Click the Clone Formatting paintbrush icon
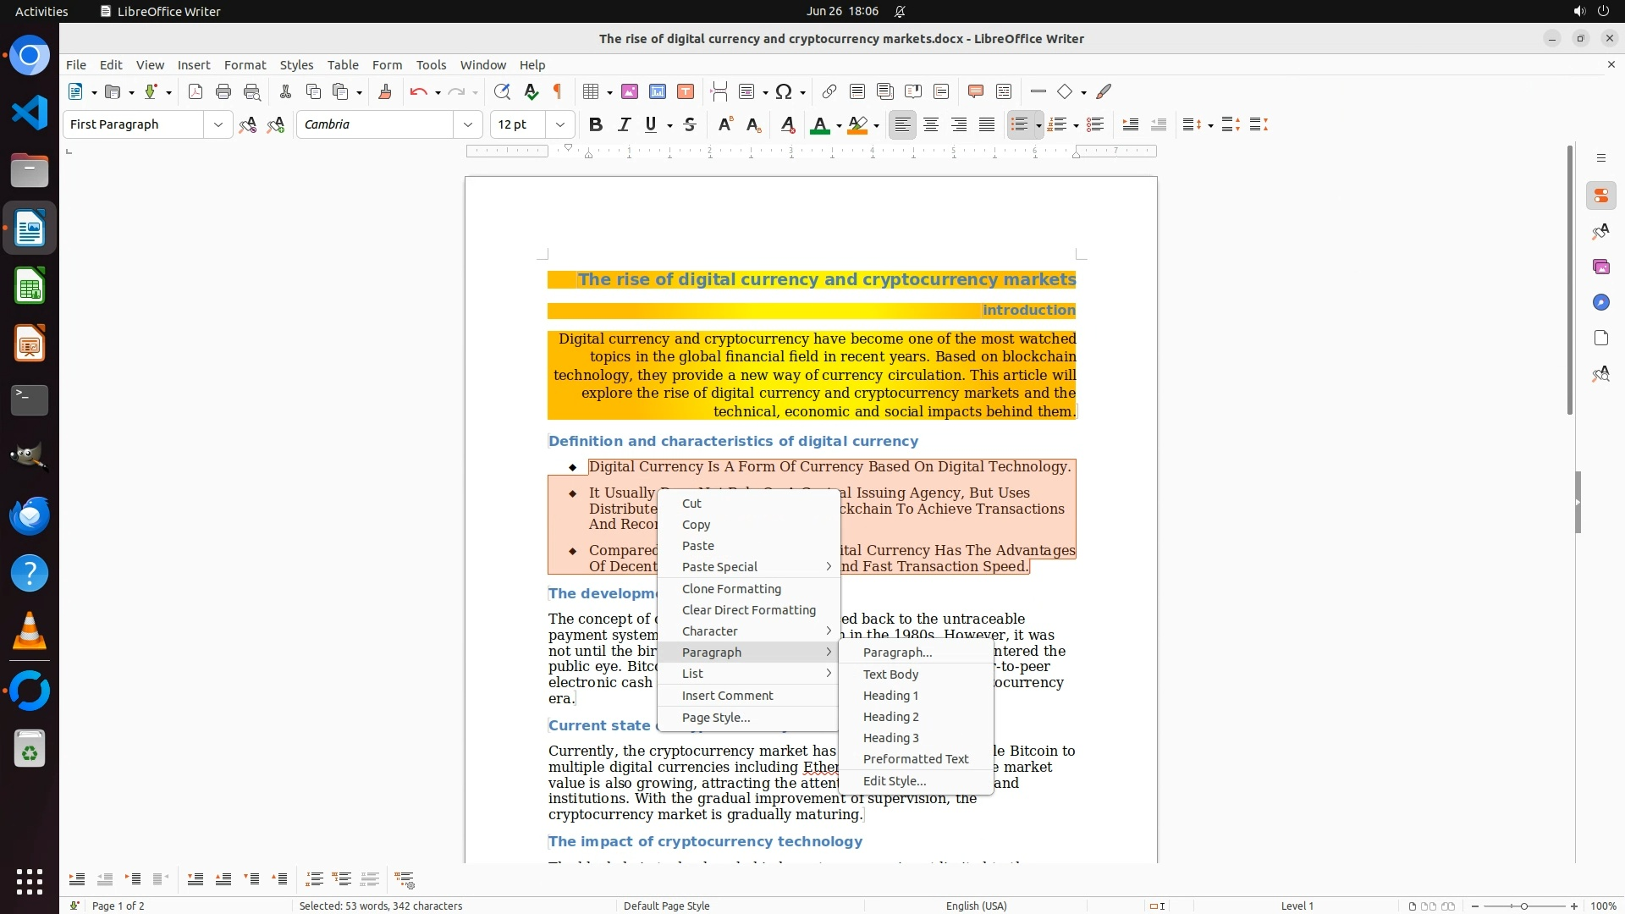 (385, 91)
